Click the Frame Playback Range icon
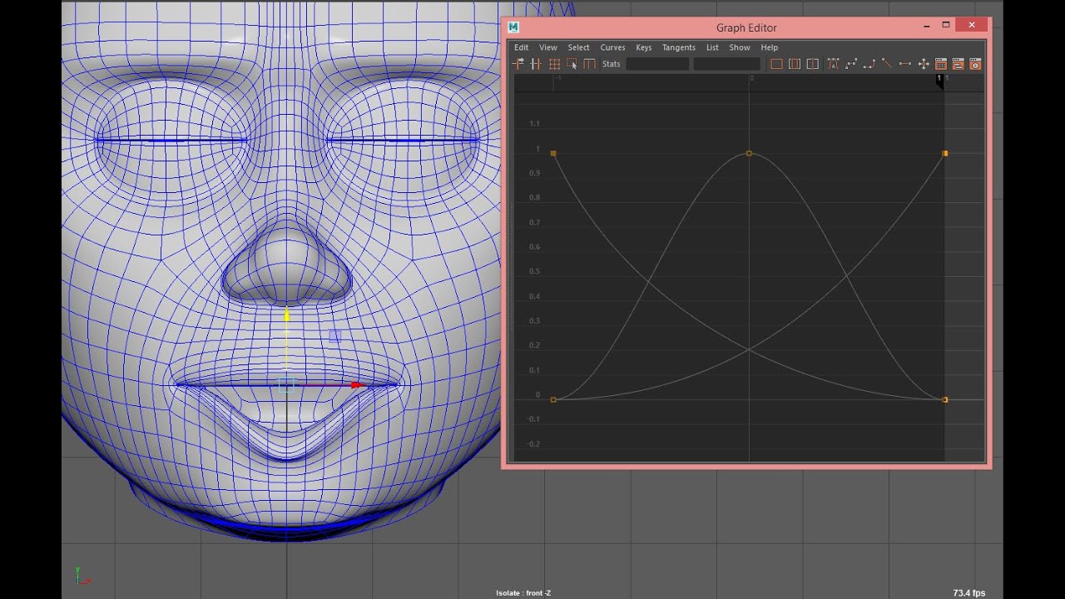 click(x=795, y=64)
